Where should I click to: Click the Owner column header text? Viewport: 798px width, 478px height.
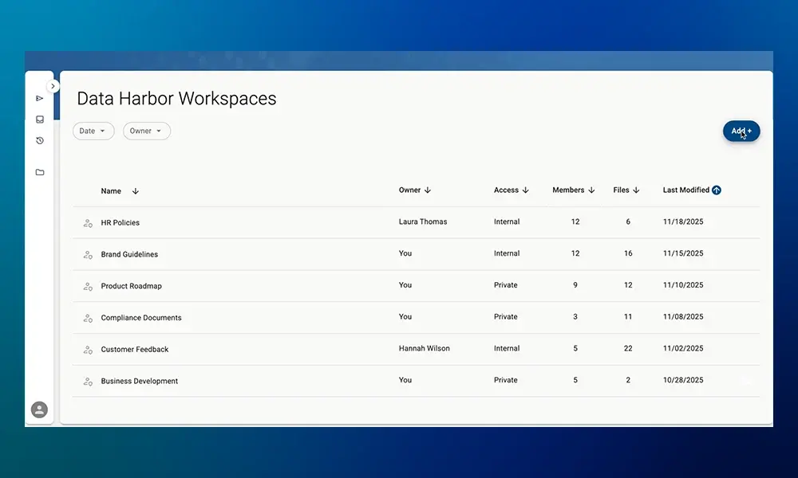tap(409, 190)
